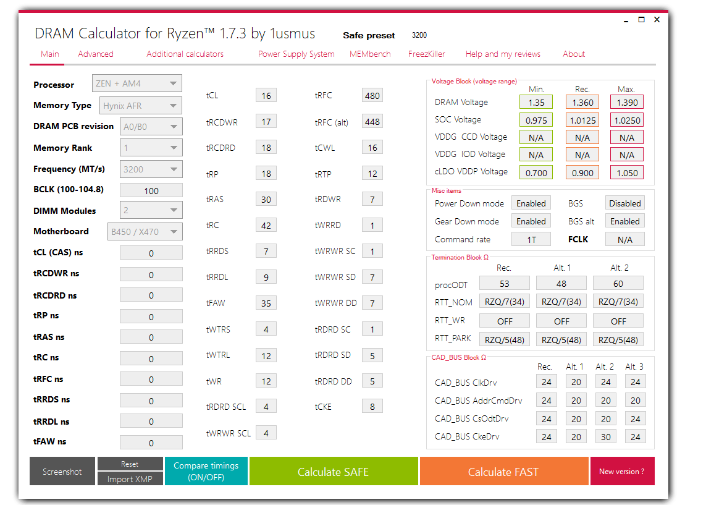Open the Main tab
The height and width of the screenshot is (505, 706).
(49, 54)
